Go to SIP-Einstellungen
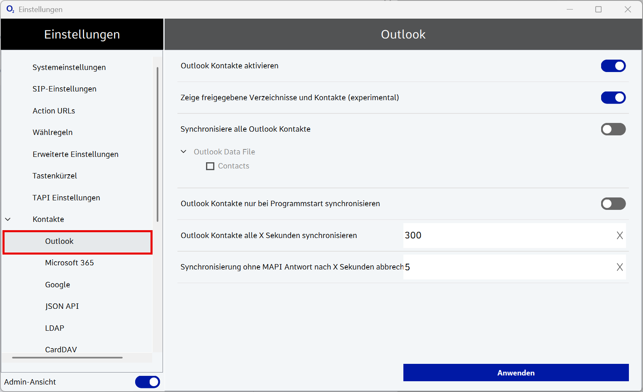 point(64,89)
